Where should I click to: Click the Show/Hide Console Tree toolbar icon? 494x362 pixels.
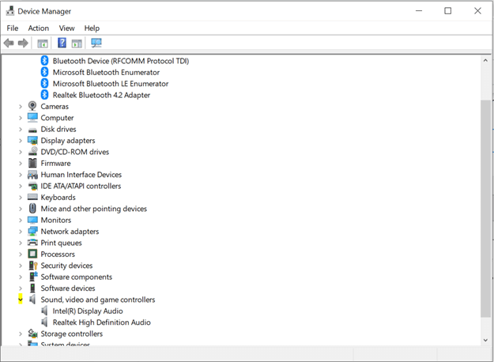(43, 43)
